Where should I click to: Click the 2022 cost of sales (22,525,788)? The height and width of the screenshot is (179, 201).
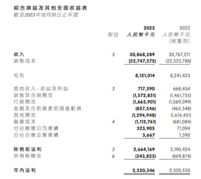[x=178, y=61]
